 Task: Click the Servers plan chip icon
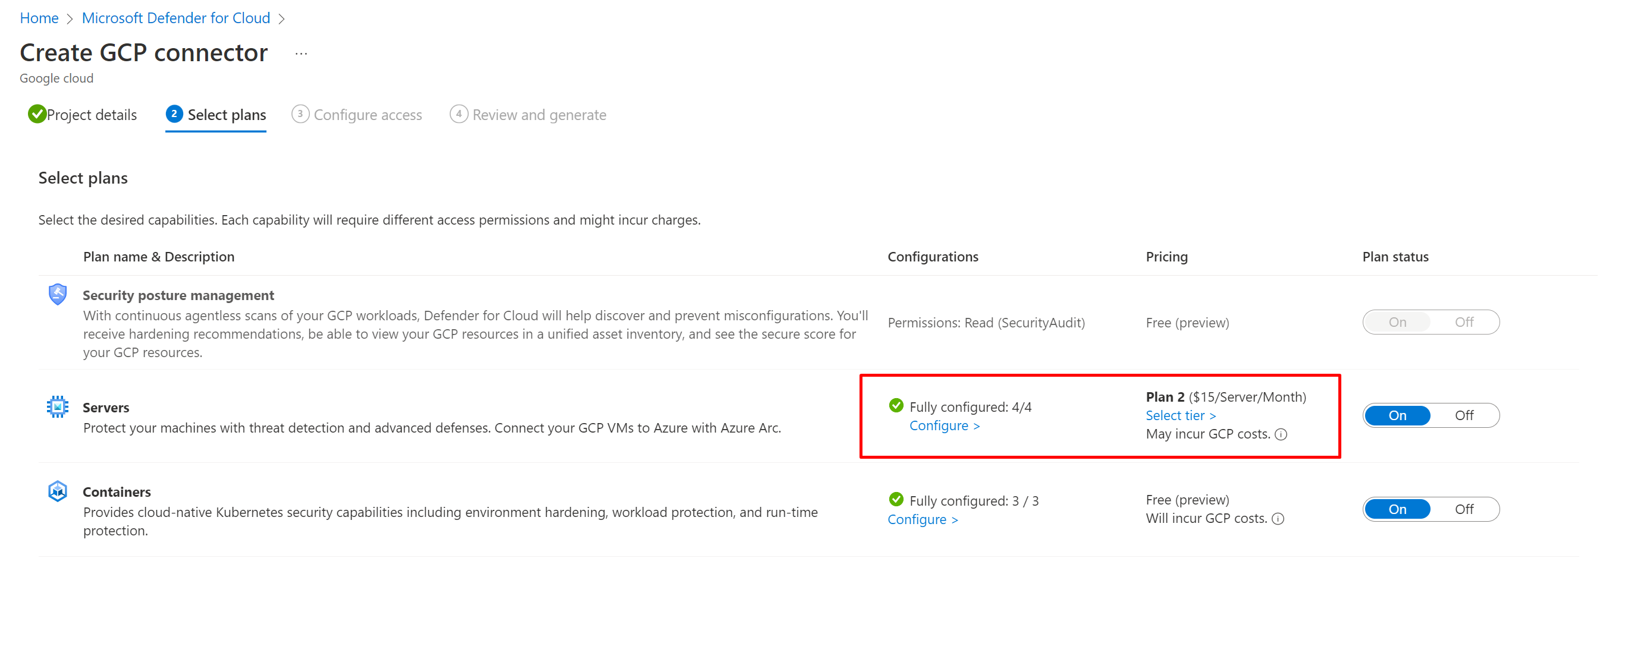(58, 406)
